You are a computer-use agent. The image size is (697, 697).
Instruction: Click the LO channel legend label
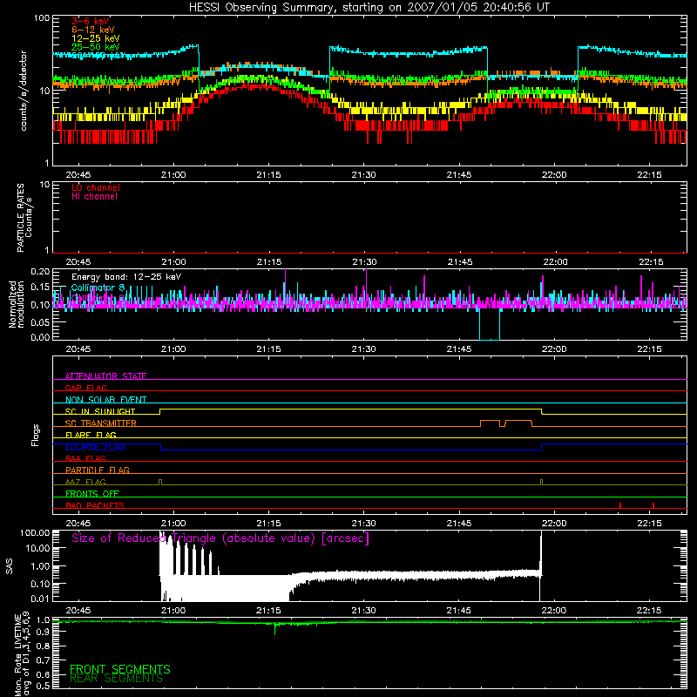coord(96,187)
